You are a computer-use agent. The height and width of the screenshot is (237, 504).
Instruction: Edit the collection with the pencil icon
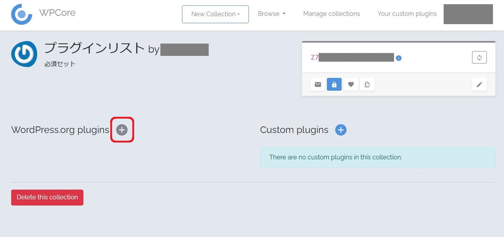(x=479, y=84)
